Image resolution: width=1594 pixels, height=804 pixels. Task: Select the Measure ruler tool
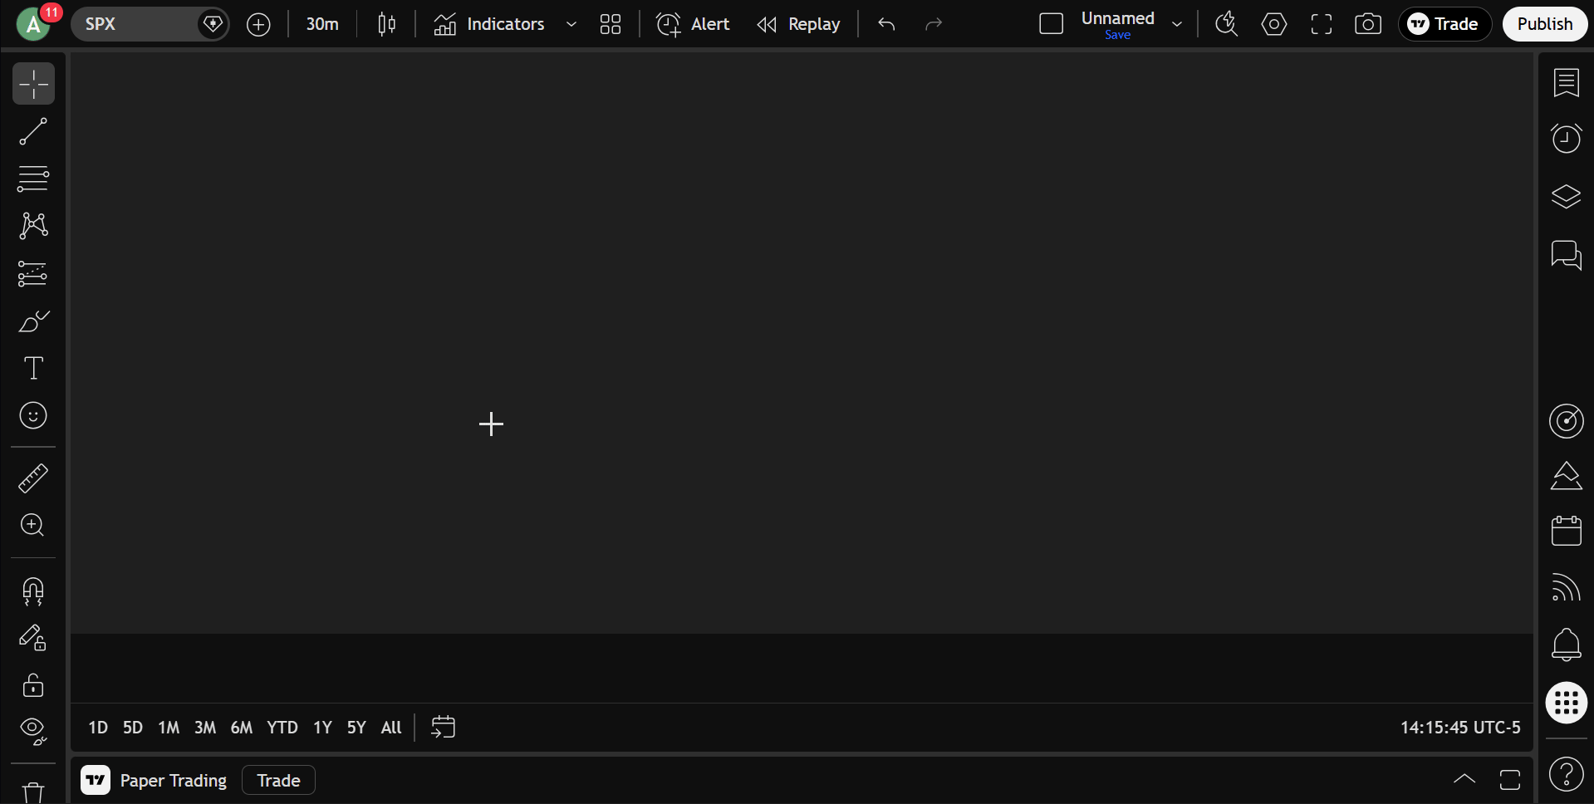(x=33, y=478)
